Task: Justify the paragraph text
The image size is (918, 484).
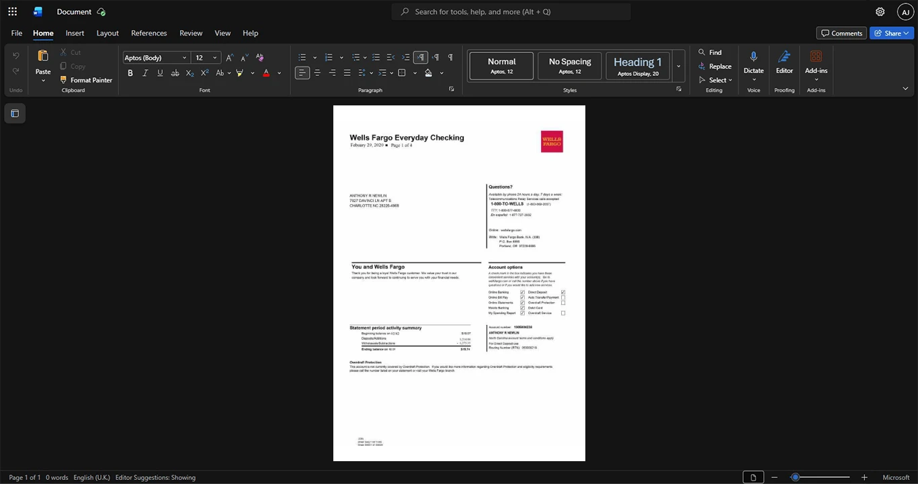Action: click(x=347, y=72)
